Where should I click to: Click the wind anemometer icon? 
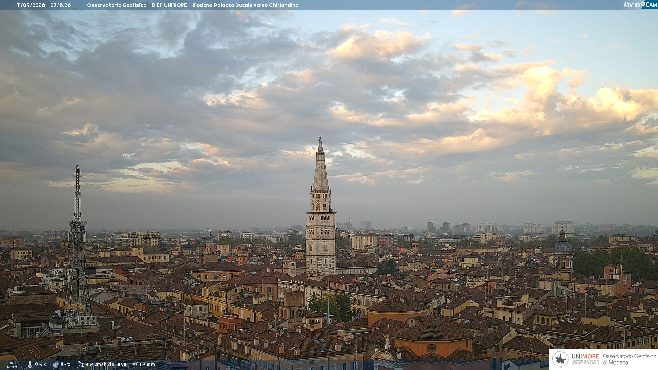coord(81,365)
